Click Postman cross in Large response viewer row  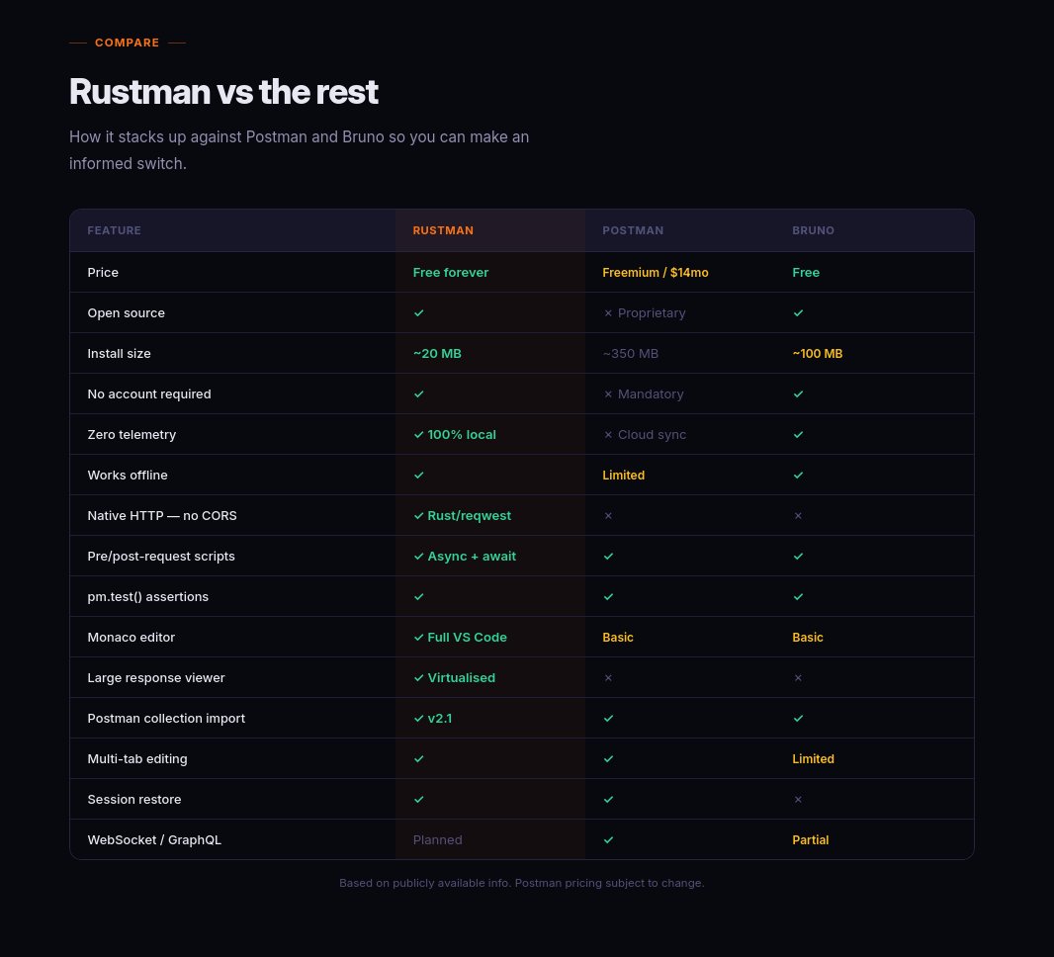click(x=608, y=677)
